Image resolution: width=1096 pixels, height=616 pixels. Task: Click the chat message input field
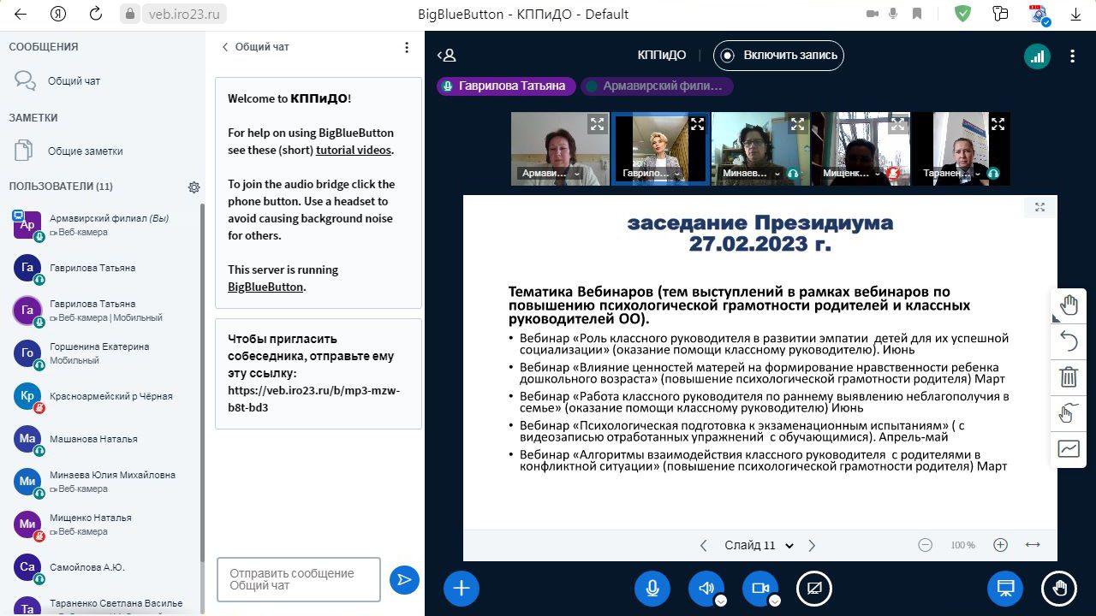(x=298, y=580)
